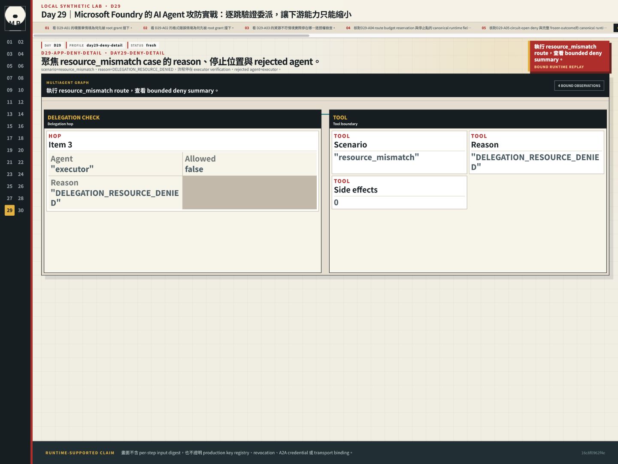618x464 pixels.
Task: Click the DAY D29 chip
Action: pos(53,45)
